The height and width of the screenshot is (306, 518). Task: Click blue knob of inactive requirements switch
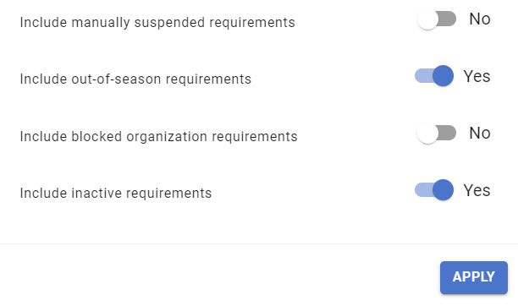pyautogui.click(x=443, y=190)
